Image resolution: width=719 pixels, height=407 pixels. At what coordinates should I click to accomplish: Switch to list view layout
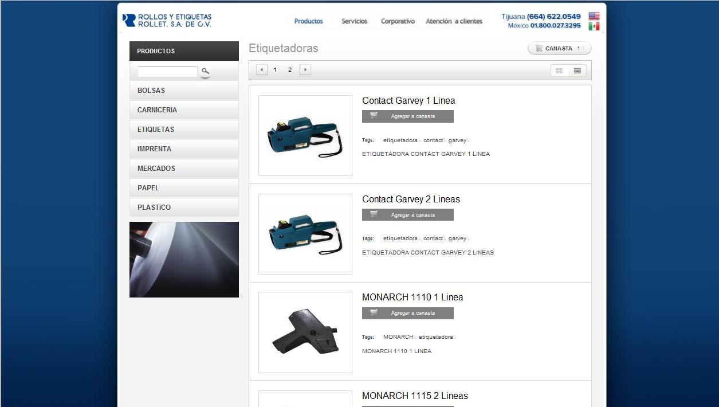(x=577, y=71)
